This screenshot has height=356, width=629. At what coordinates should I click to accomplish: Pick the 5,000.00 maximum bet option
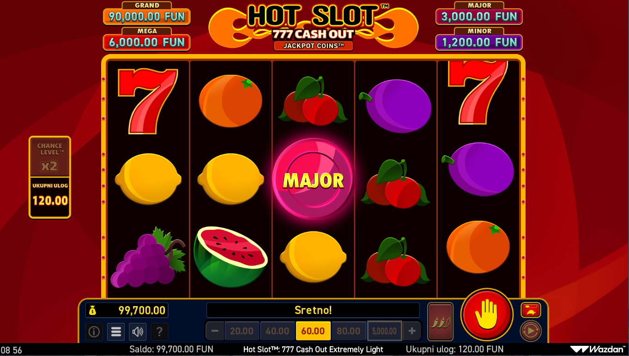click(384, 331)
